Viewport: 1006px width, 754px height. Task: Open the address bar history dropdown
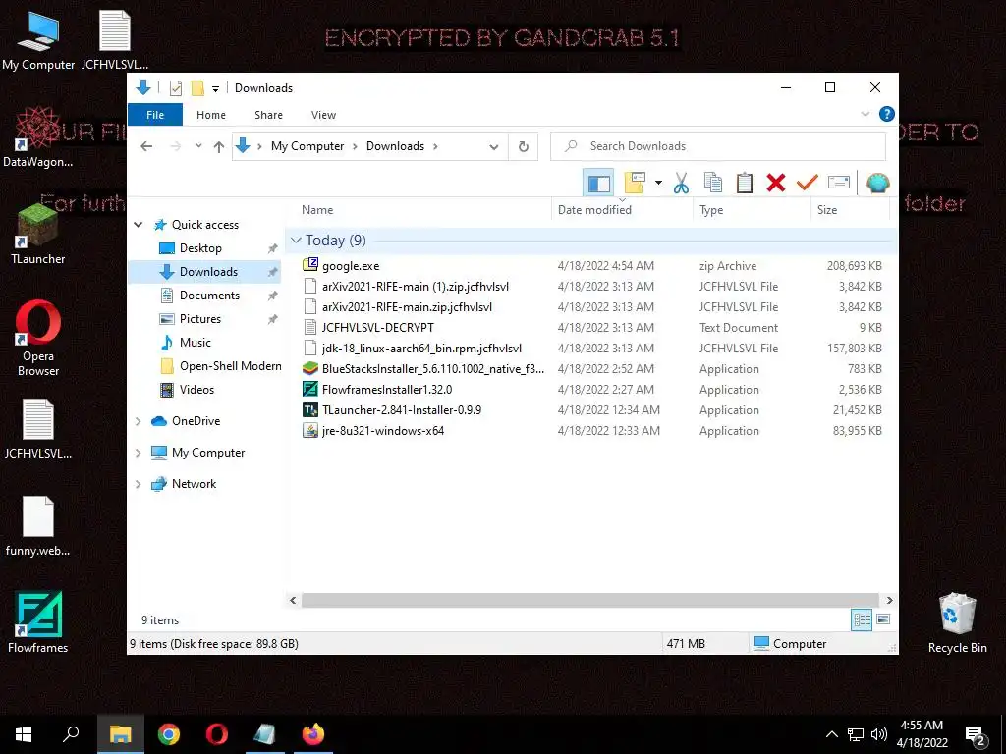pyautogui.click(x=493, y=147)
